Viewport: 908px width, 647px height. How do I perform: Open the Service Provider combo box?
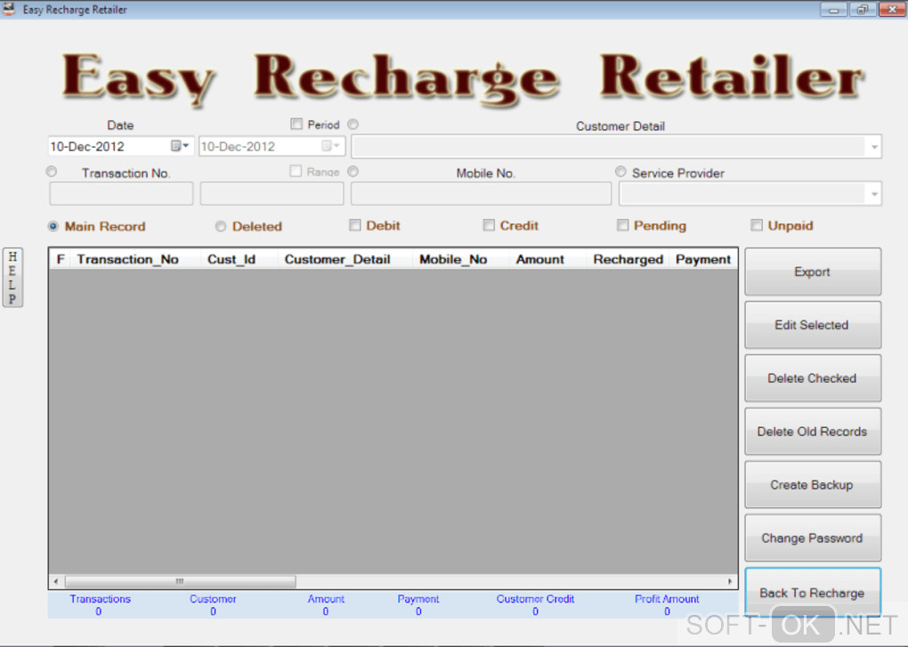873,194
